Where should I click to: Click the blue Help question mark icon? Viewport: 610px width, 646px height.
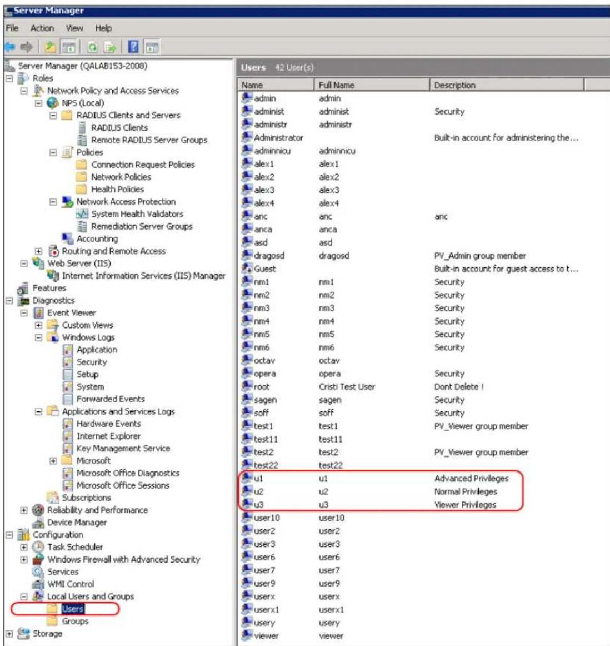pyautogui.click(x=133, y=47)
